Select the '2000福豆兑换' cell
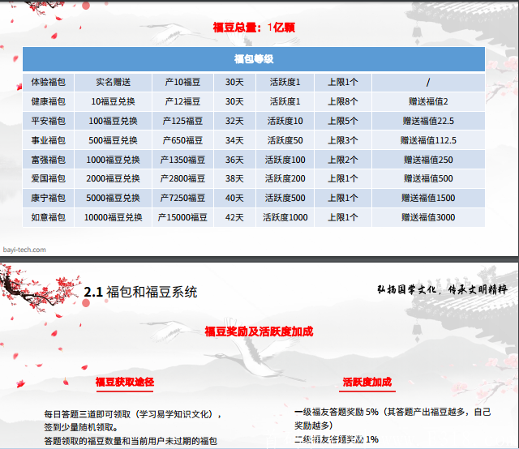 114,178
